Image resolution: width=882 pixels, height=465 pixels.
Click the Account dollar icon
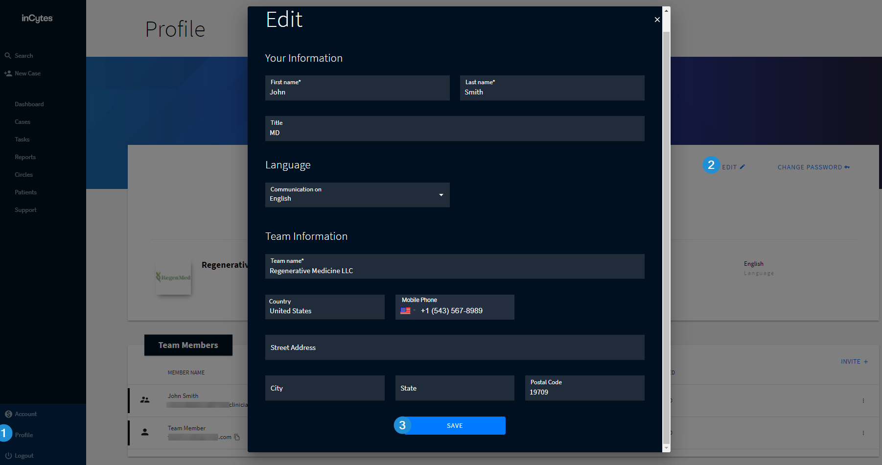click(x=8, y=414)
